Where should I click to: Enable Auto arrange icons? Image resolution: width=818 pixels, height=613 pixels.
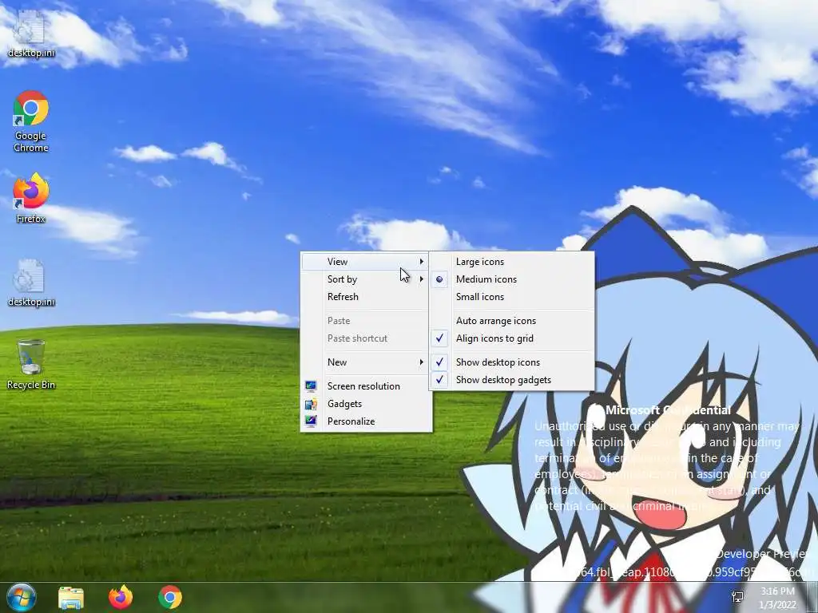coord(512,321)
